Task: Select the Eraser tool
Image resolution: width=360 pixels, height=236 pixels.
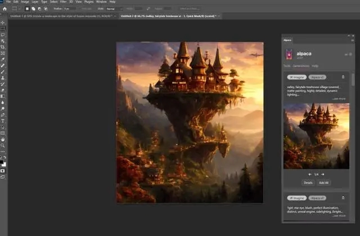Action: 2,90
